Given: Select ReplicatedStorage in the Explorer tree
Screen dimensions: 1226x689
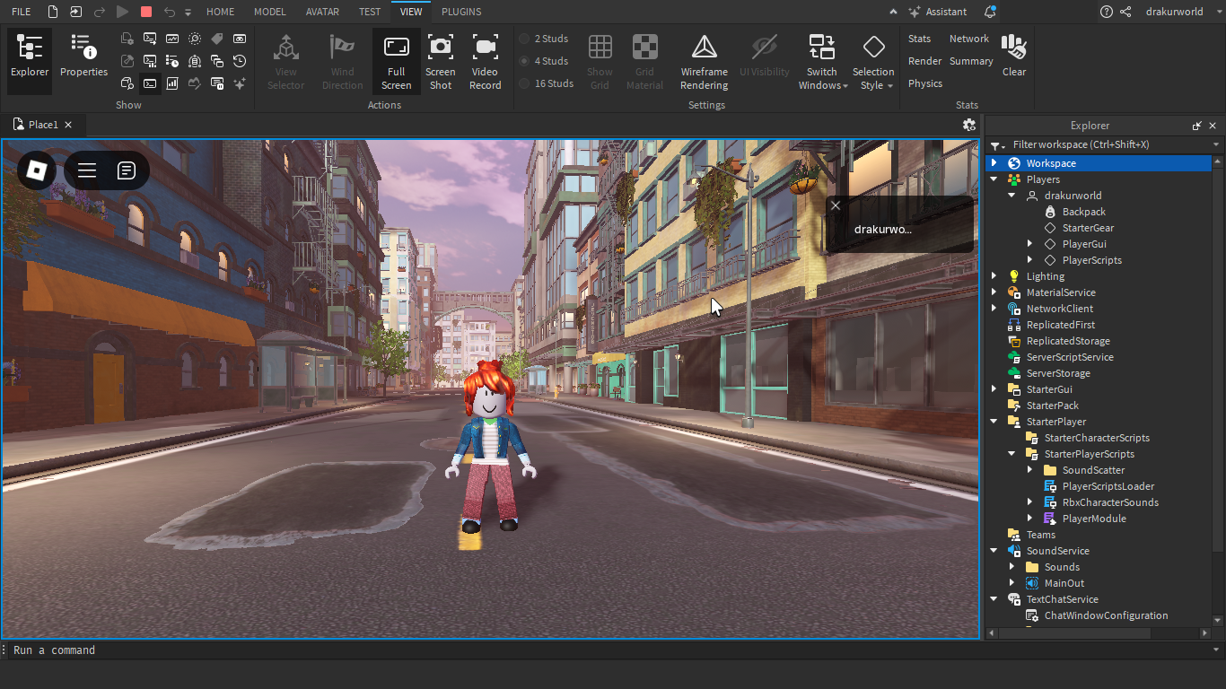Looking at the screenshot, I should point(1068,341).
